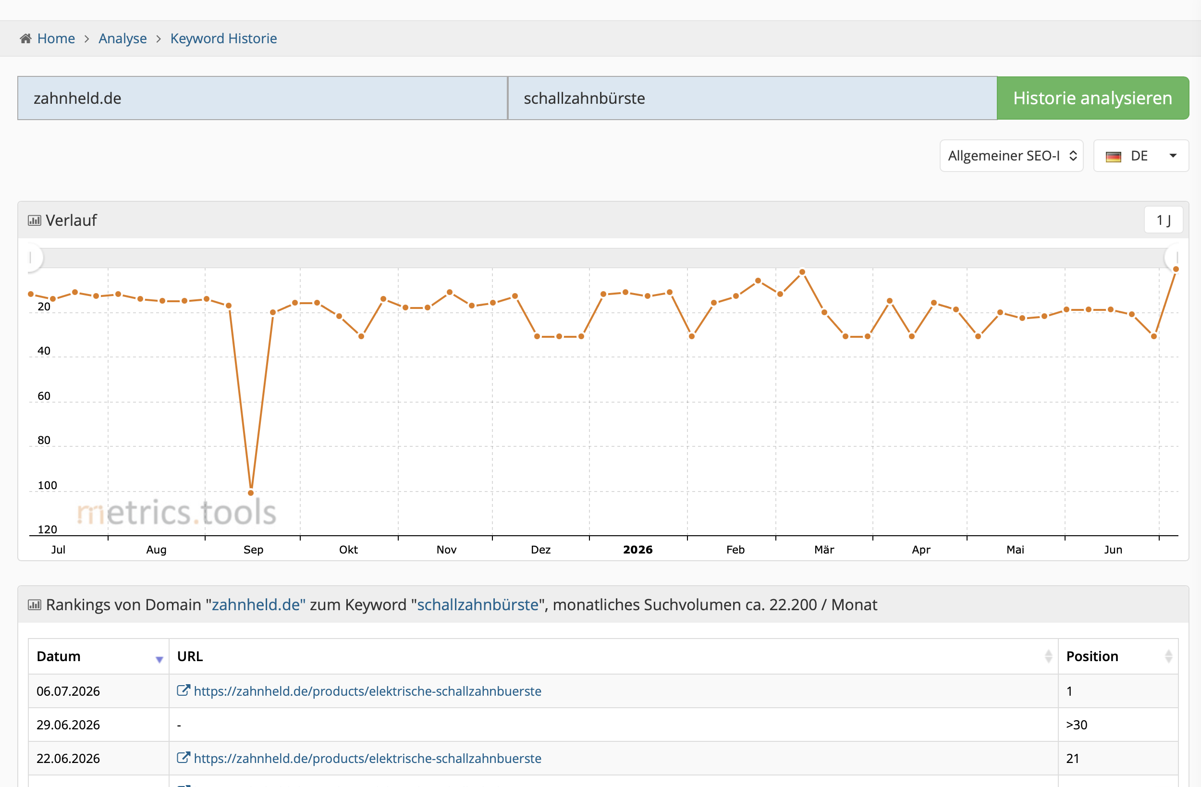Screen dimensions: 1201x787
Task: Click the last data point at position 1
Action: pyautogui.click(x=1176, y=269)
